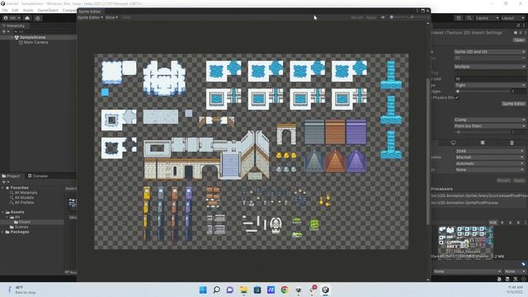Open Mesh Type Tight dropdown
This screenshot has height=297, width=528.
coord(489,85)
